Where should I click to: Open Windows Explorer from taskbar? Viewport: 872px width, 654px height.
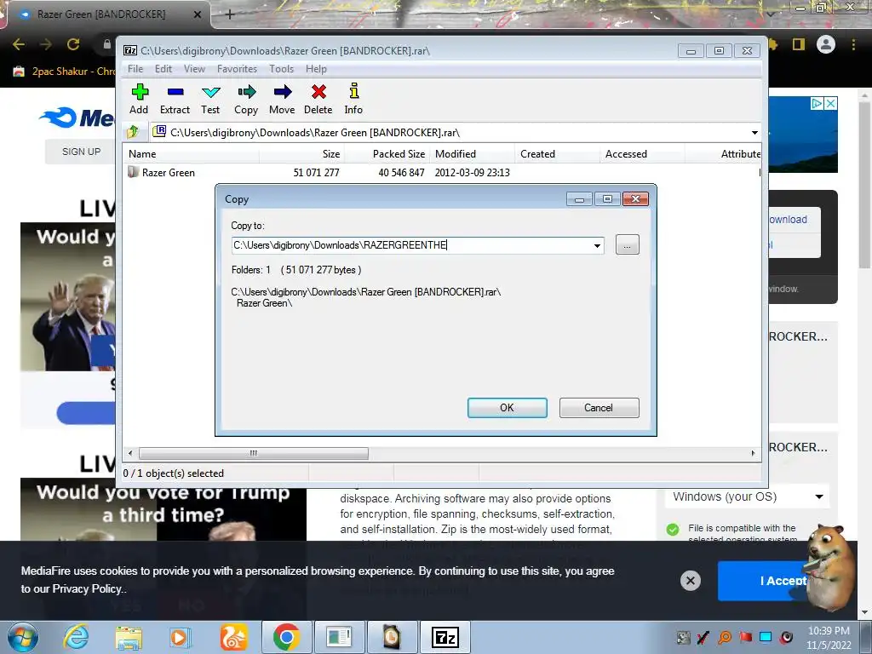(129, 638)
